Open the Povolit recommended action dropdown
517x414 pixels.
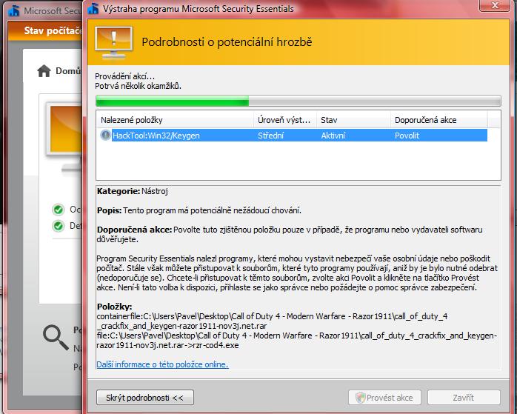tap(440, 136)
